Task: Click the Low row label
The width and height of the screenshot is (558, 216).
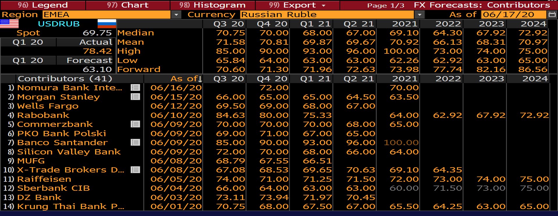Action: (x=127, y=60)
